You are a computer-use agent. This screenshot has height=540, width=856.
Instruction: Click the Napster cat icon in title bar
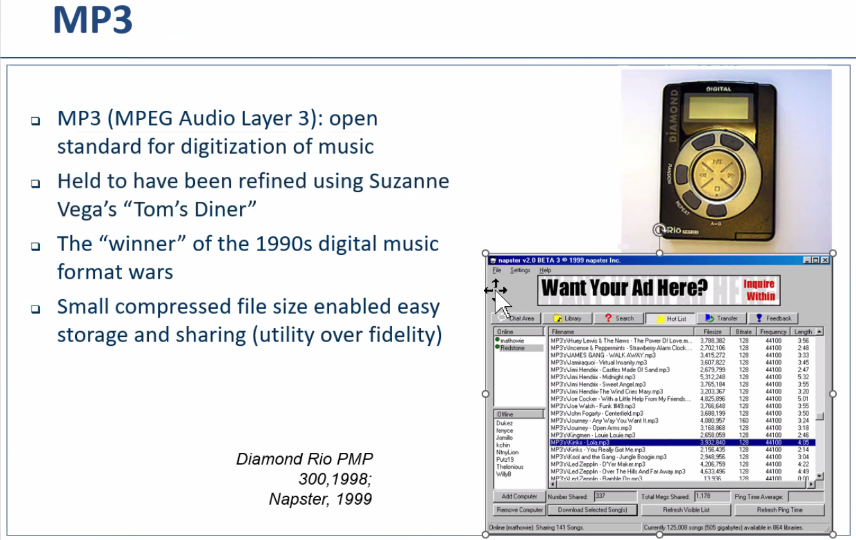[493, 261]
